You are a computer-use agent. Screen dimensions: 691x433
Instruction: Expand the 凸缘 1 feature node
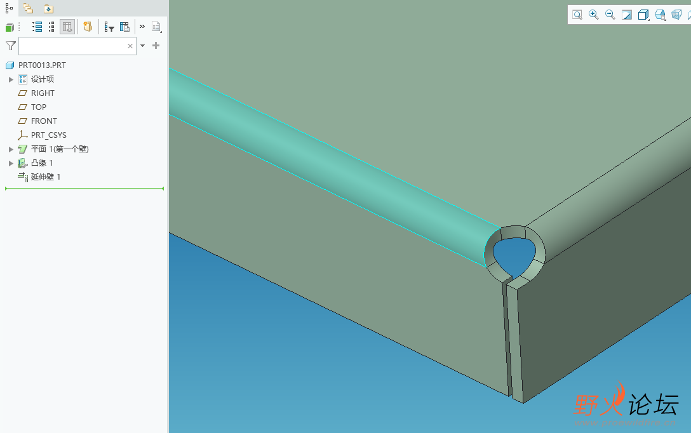pyautogui.click(x=11, y=163)
